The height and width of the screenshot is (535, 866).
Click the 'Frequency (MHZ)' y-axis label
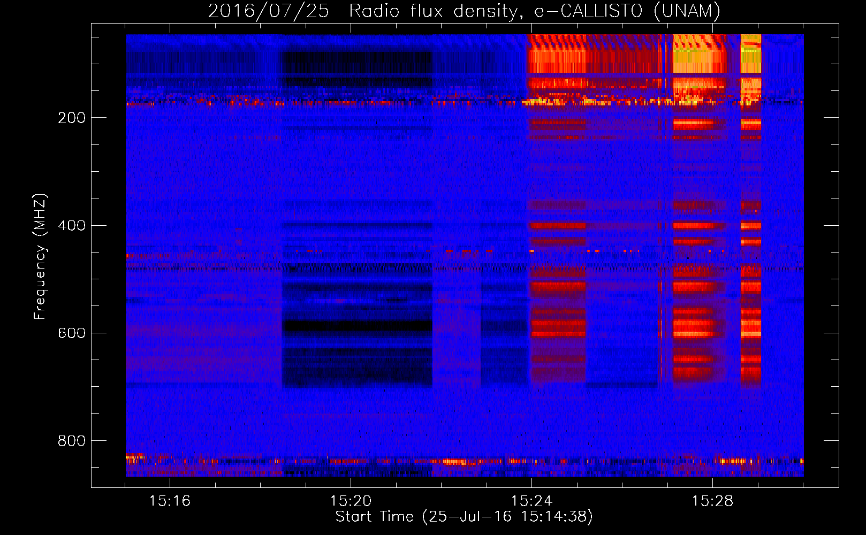pos(40,256)
